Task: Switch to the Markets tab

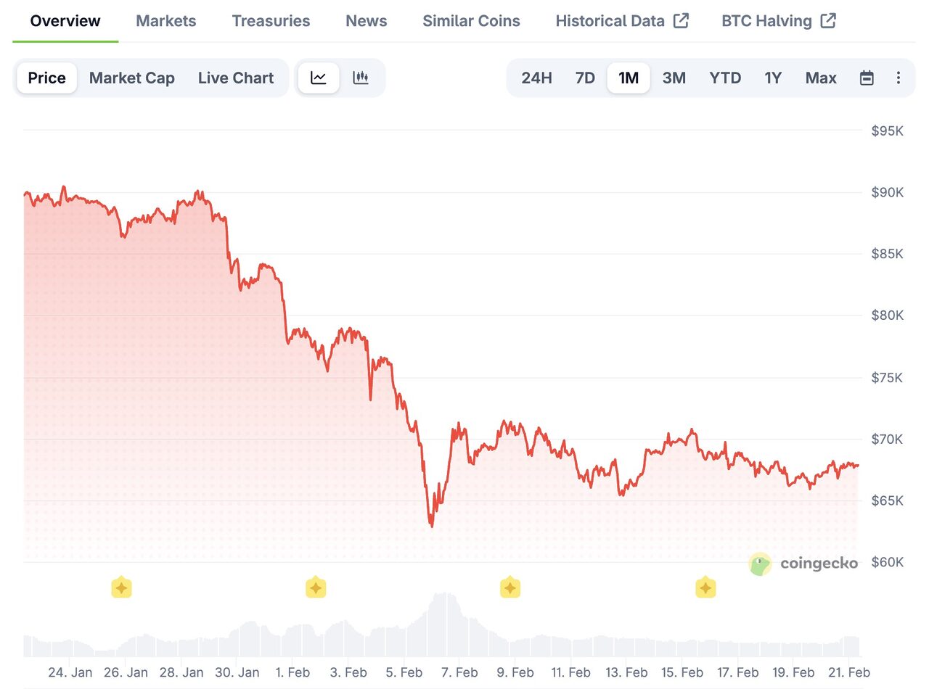Action: pyautogui.click(x=165, y=20)
